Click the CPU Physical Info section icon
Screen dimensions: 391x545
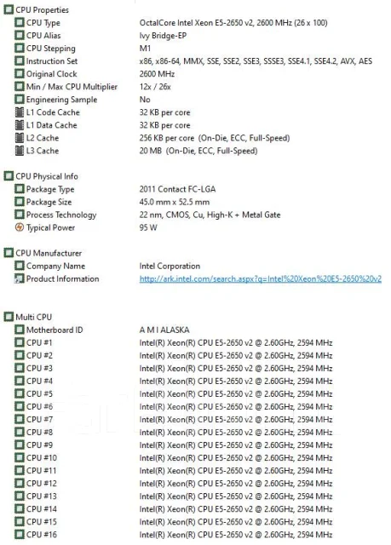9,176
